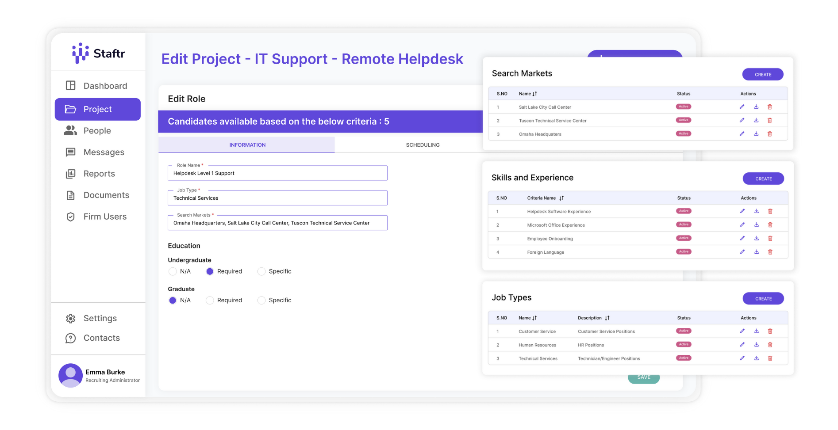838x430 pixels.
Task: Open the Scheduling tab
Action: coord(423,145)
